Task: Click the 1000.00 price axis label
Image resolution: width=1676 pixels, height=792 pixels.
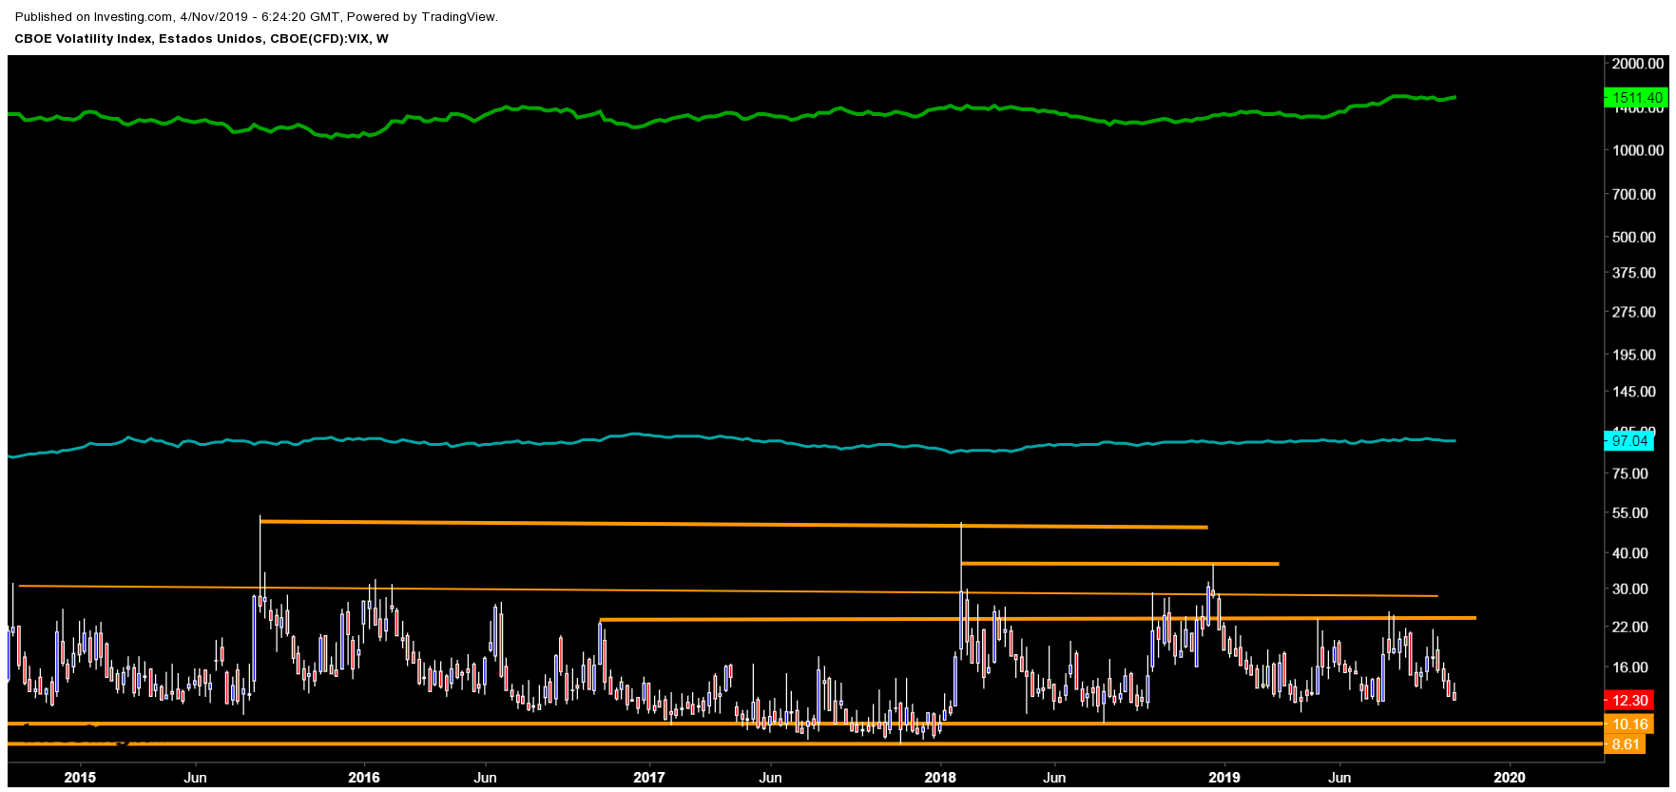Action: click(1638, 150)
